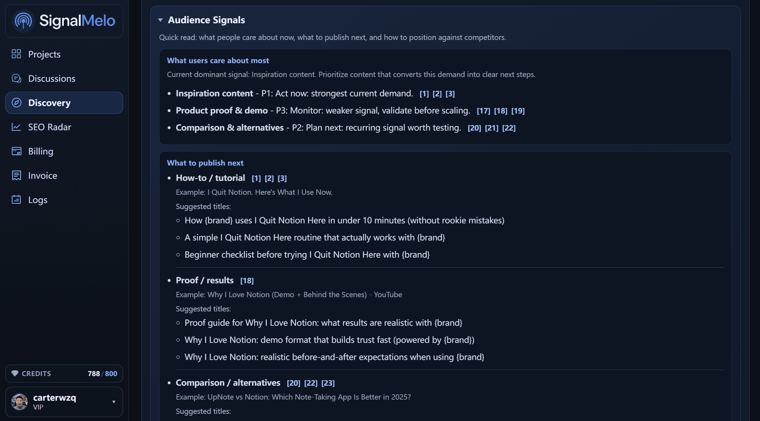Collapse the Audience Signals section

tap(161, 20)
